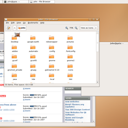Select the .gconf folder icon

tap(14, 56)
